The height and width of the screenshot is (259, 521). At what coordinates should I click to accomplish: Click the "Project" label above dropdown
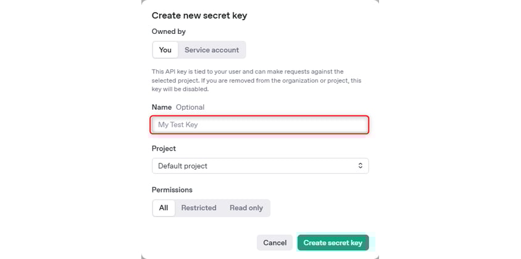tap(164, 149)
